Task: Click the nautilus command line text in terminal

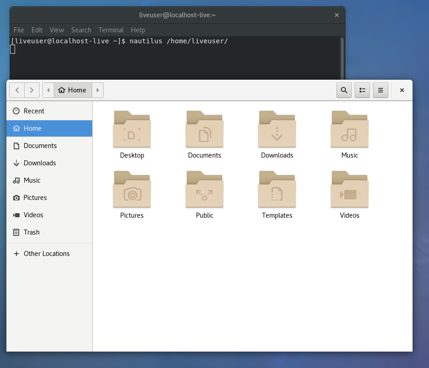Action: 178,41
